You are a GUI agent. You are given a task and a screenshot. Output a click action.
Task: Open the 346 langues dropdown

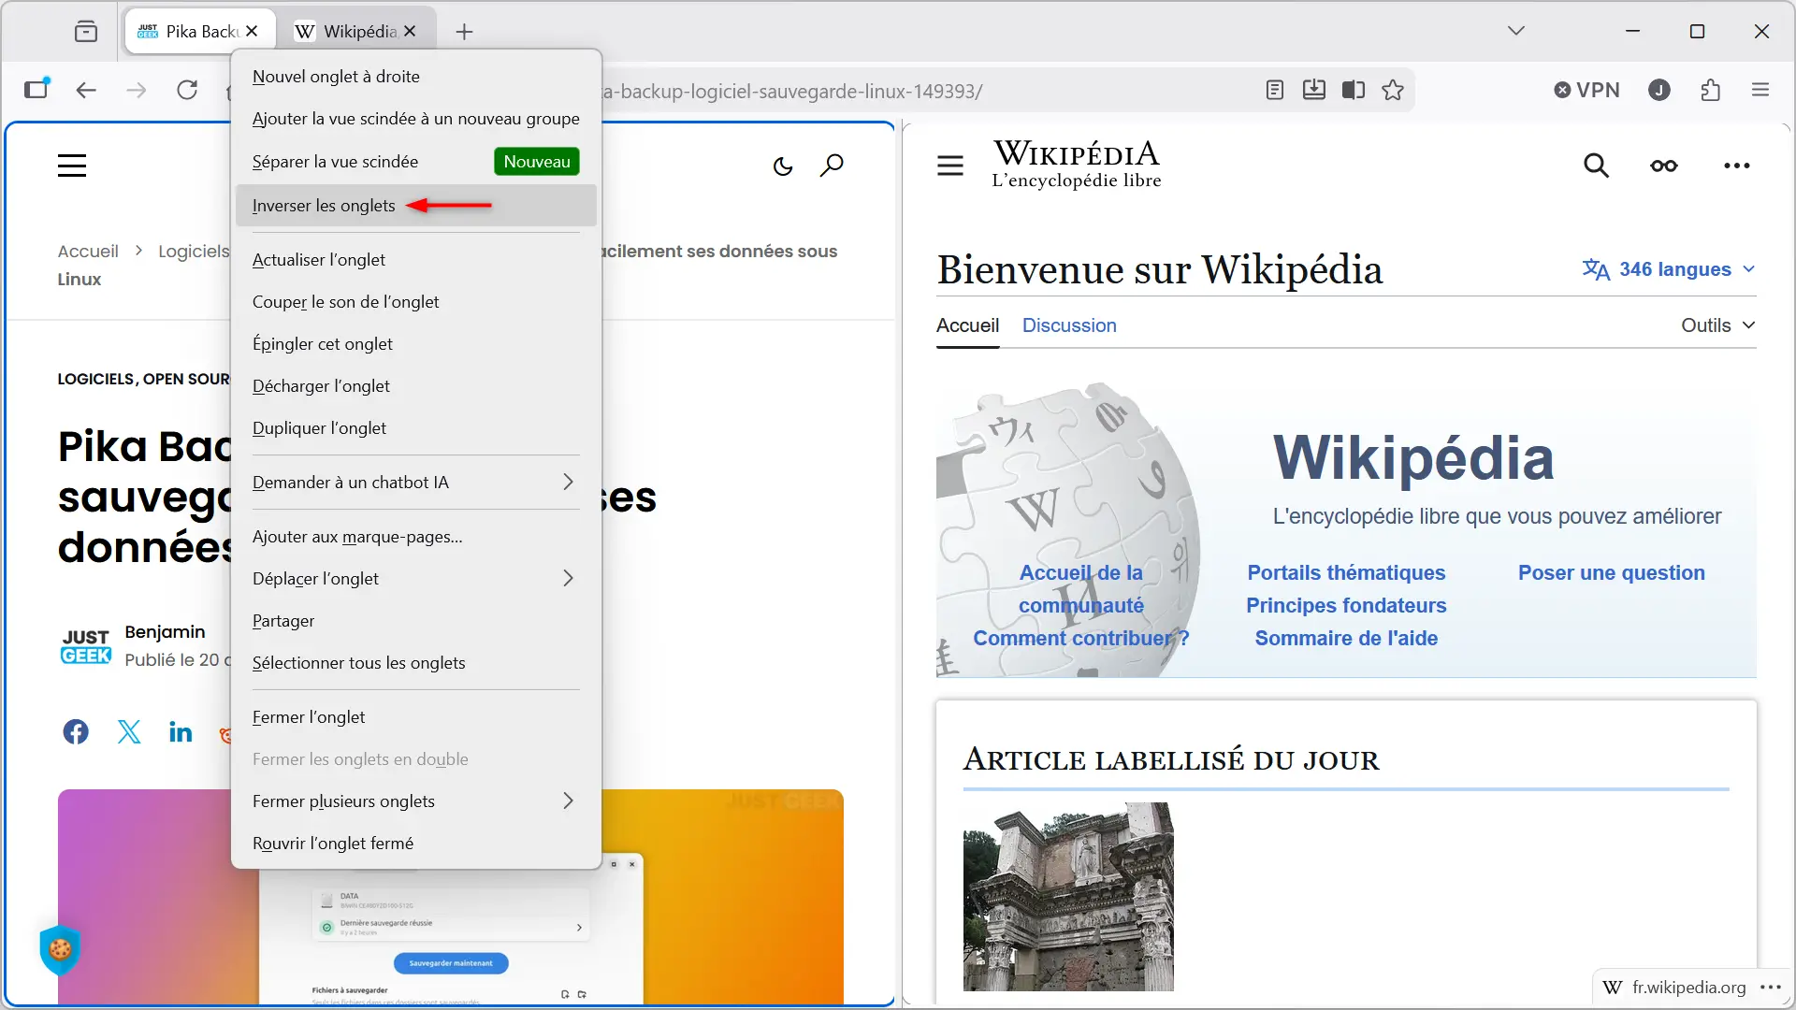[x=1669, y=269]
